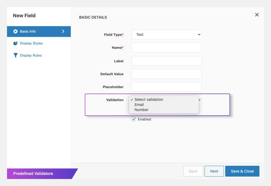Open the Basic Info tab
Image resolution: width=271 pixels, height=186 pixels.
pyautogui.click(x=28, y=31)
